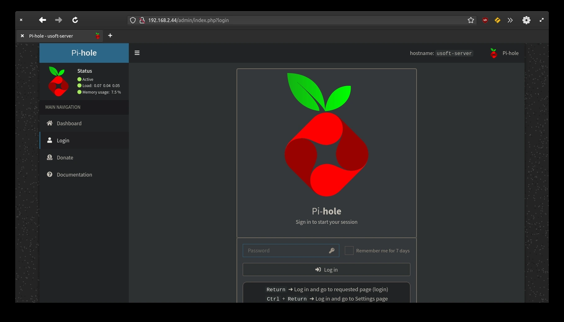Close the Pi-hole browser tab
This screenshot has width=564, height=322.
click(22, 36)
